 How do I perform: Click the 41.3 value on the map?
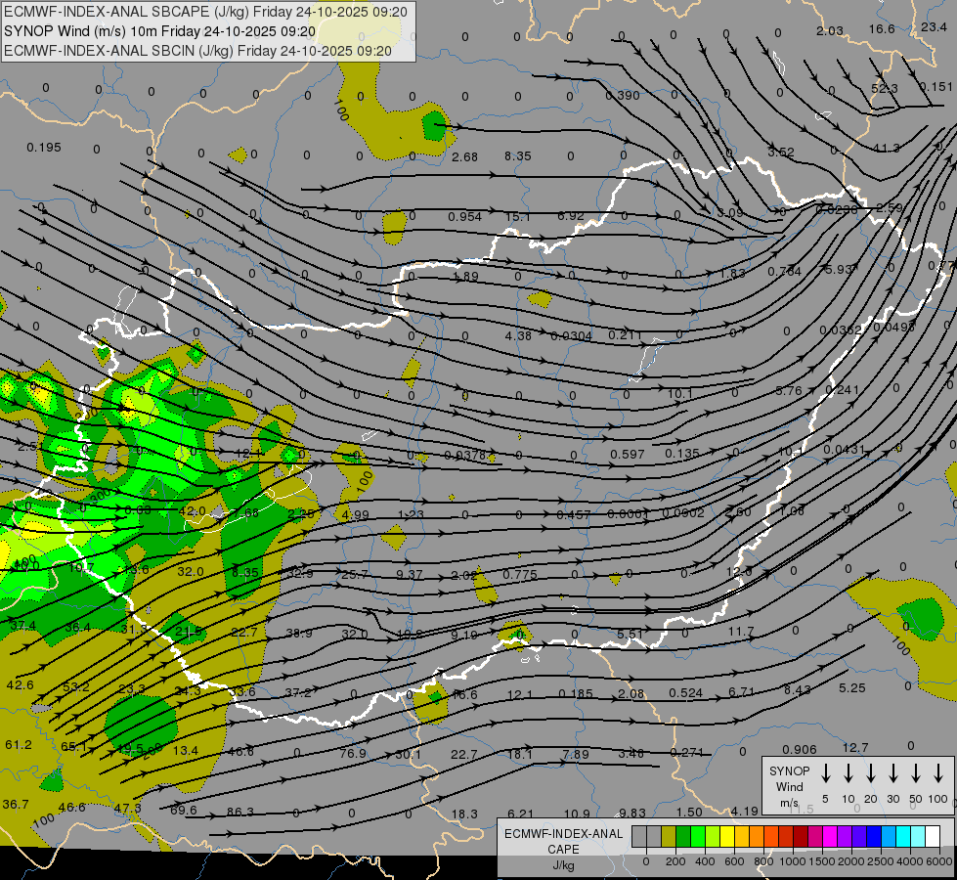pyautogui.click(x=887, y=148)
